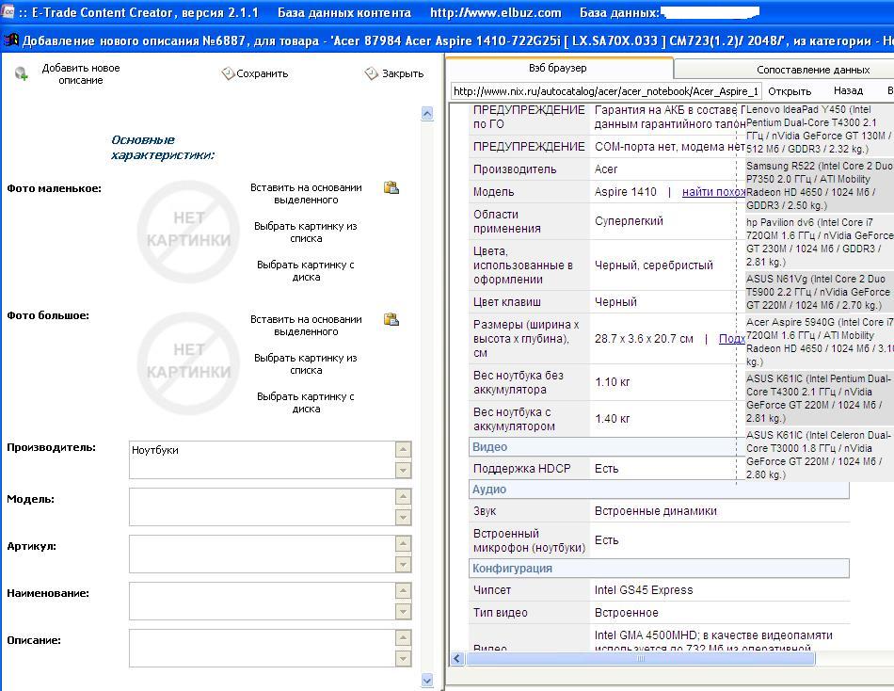Click Сохранить button label

[263, 73]
